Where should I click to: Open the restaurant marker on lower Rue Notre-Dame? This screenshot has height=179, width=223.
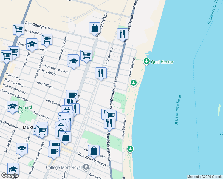coord(109,123)
